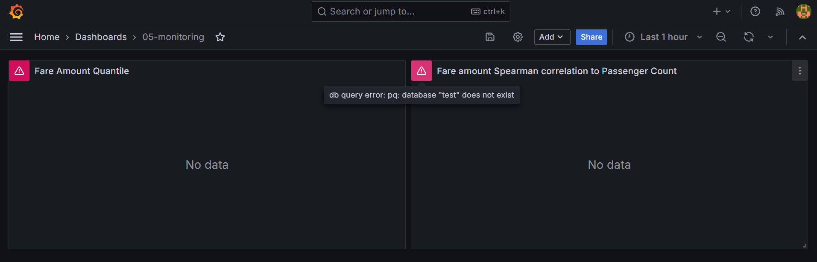Collapse the top toolbar with the chevron
The image size is (817, 262).
[802, 37]
